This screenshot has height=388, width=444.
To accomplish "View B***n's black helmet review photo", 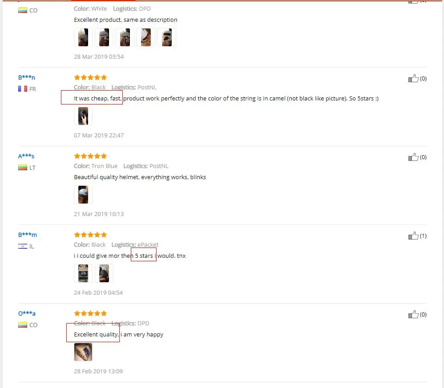I will pyautogui.click(x=83, y=116).
